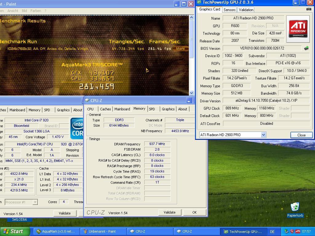This screenshot has height=236, width=315.
Task: Click Paint scrollbar up arrow
Action: pyautogui.click(x=191, y=18)
